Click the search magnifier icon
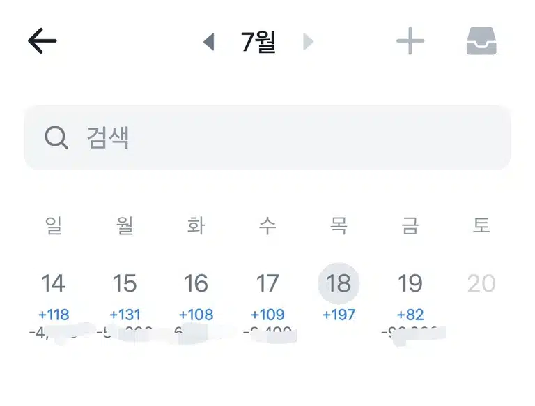 (56, 137)
